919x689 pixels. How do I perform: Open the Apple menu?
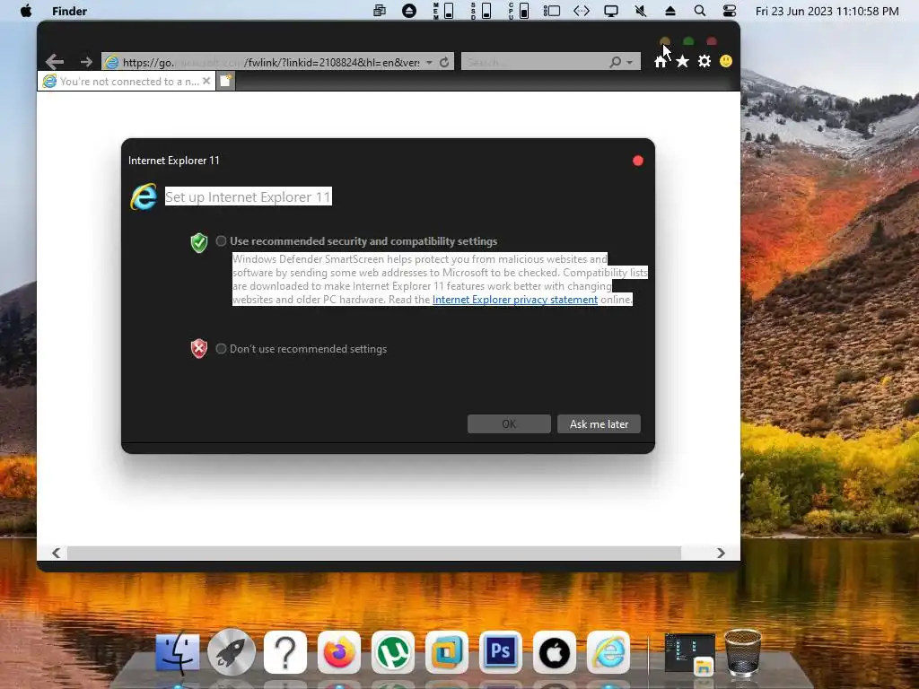click(x=26, y=11)
